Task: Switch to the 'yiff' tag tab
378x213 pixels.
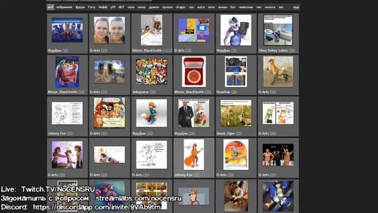Action: [113, 7]
